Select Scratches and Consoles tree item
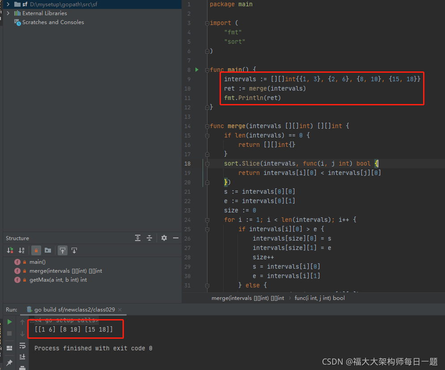The height and width of the screenshot is (370, 445). point(53,22)
